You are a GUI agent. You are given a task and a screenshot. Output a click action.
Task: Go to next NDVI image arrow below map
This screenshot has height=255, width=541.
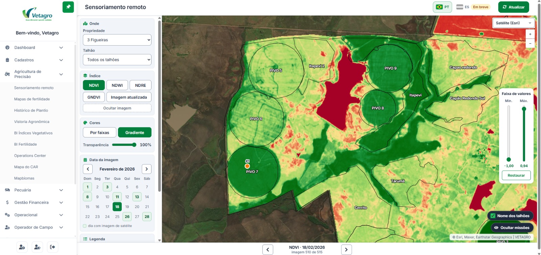tap(346, 250)
